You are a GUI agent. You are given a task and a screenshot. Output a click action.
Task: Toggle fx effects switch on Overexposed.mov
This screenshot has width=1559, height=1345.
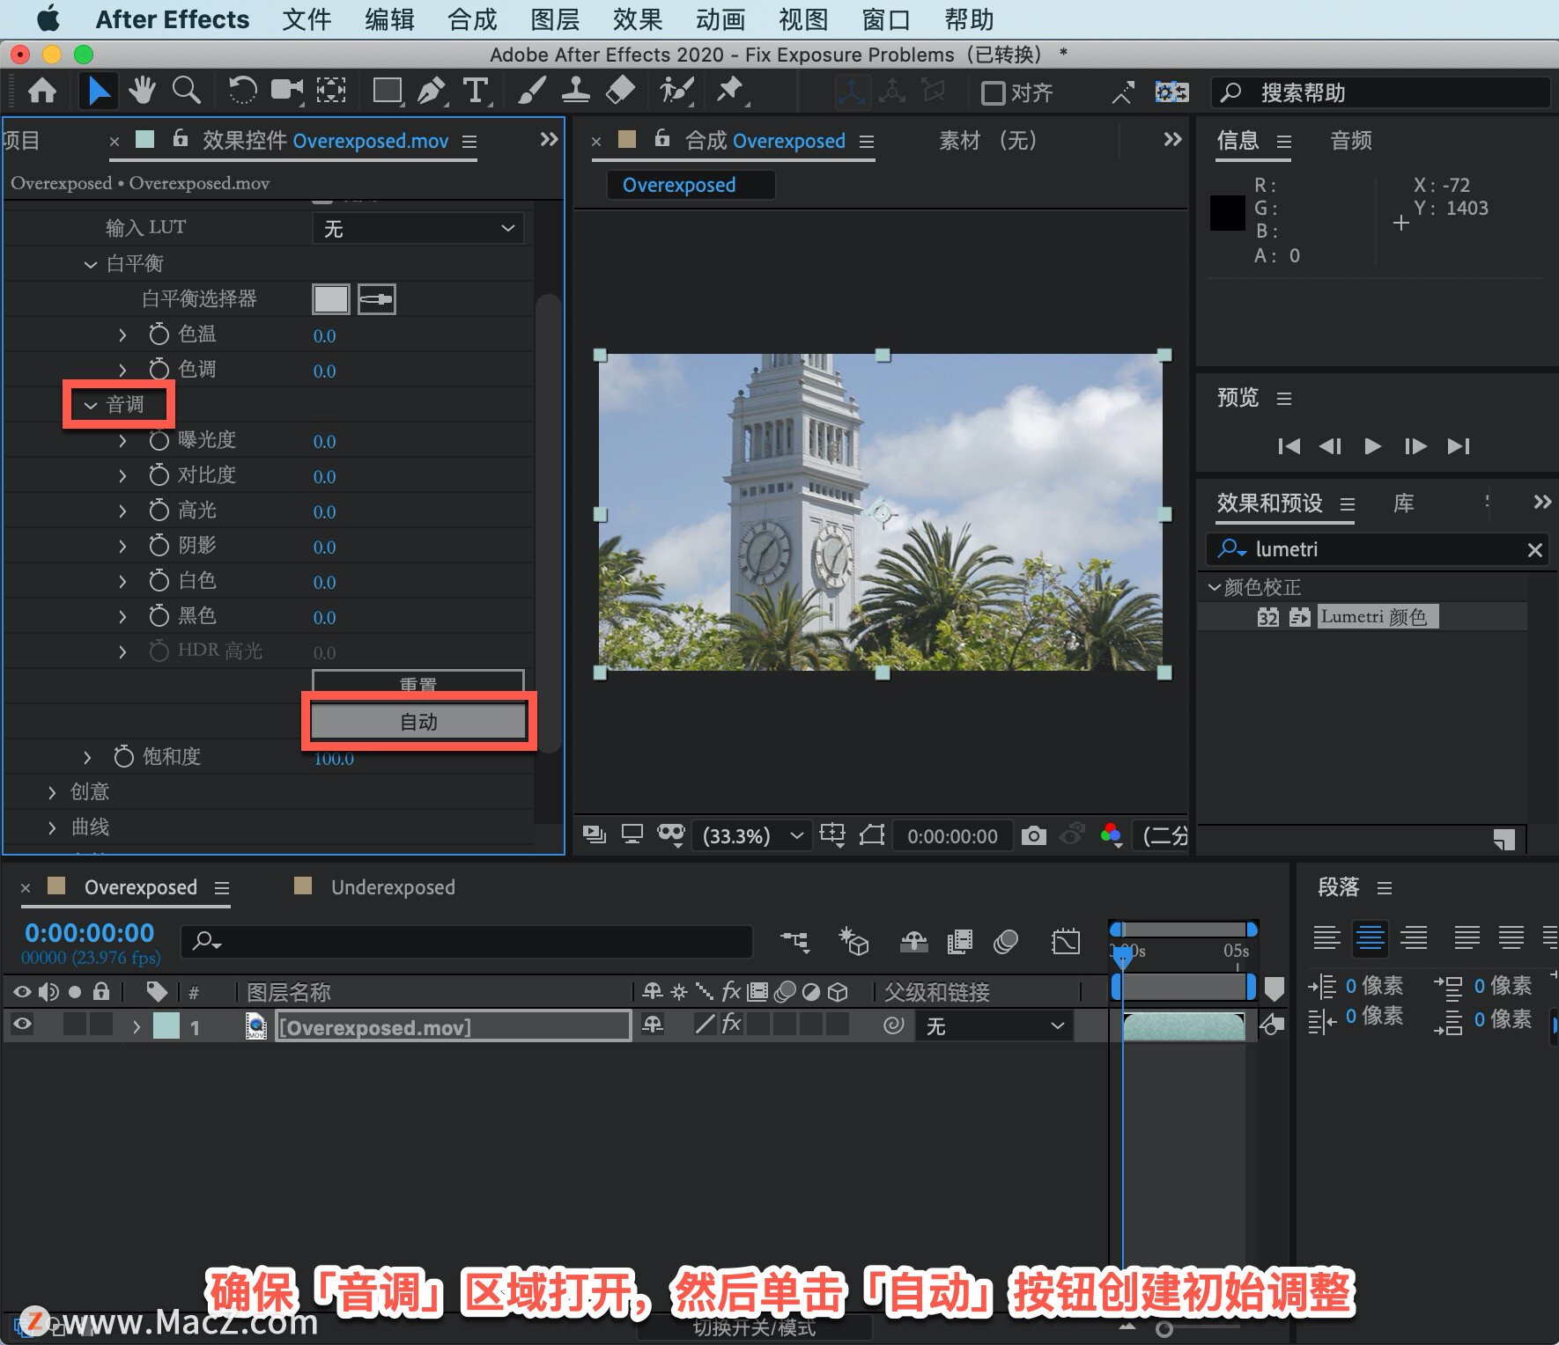click(731, 1024)
